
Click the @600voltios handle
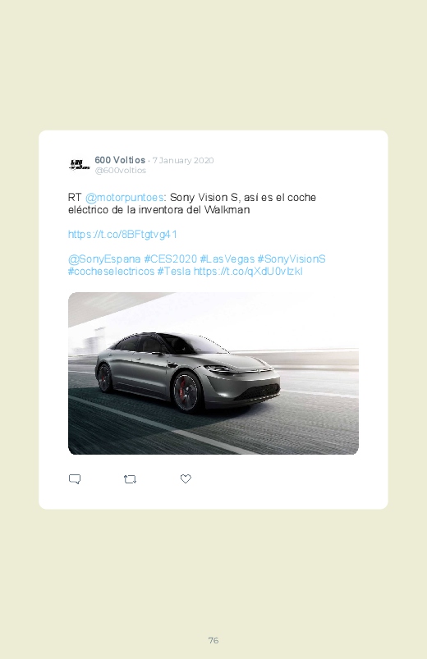coord(121,170)
